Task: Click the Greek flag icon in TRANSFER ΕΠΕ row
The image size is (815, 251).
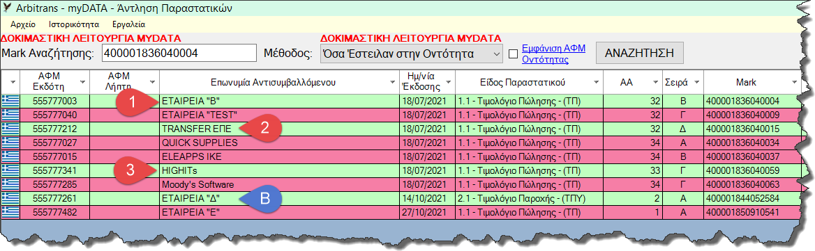Action: coord(10,129)
